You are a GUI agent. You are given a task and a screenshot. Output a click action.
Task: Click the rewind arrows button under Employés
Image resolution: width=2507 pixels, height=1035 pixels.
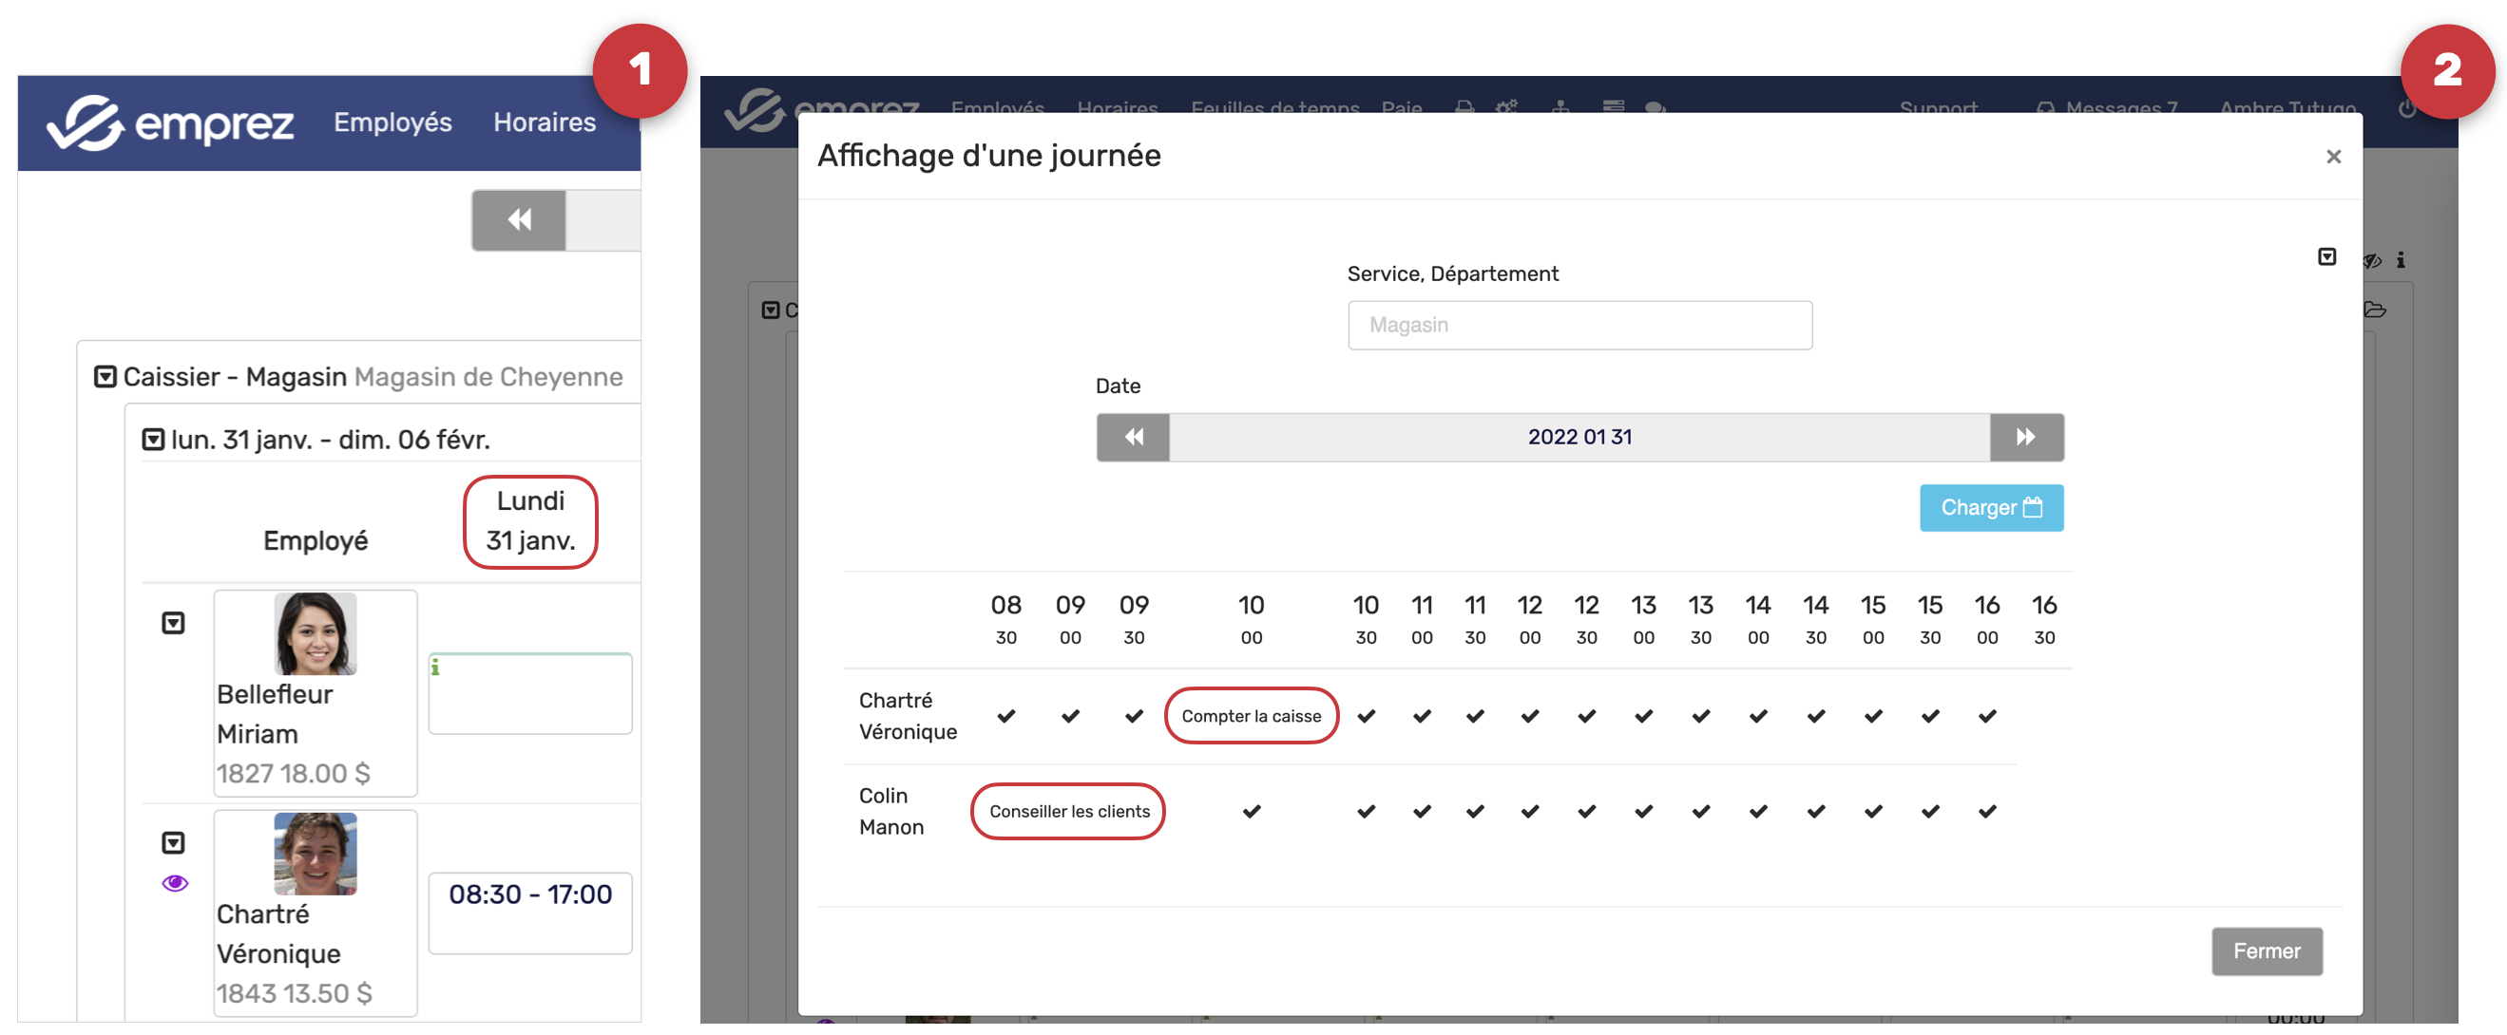(519, 220)
